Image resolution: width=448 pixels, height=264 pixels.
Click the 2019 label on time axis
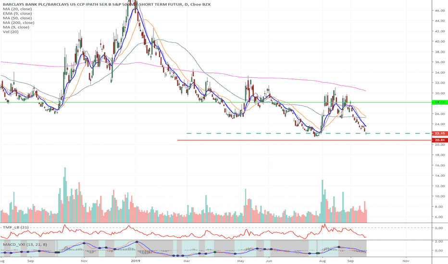coord(136,261)
